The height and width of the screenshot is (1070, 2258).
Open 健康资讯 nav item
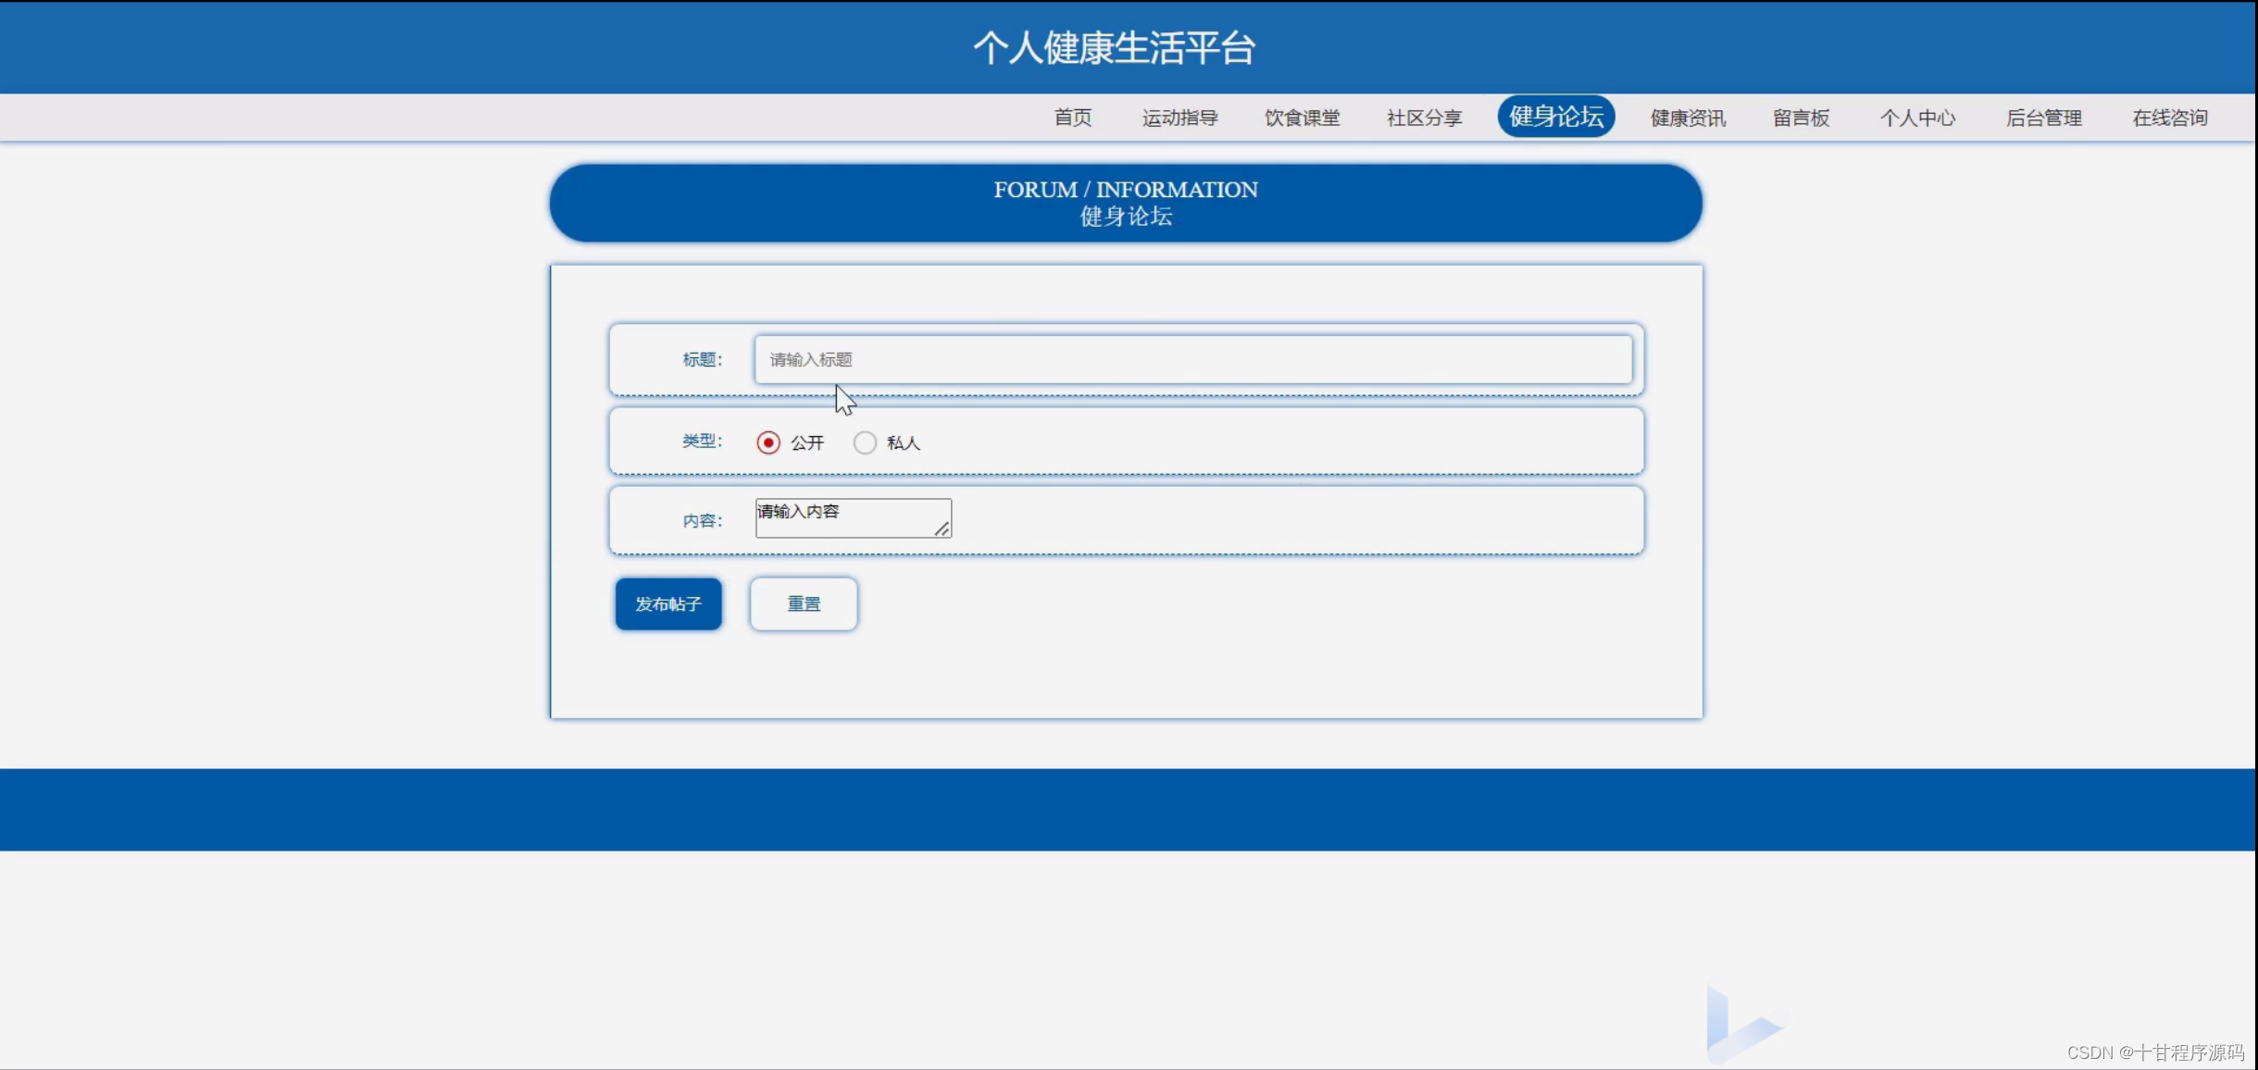(1687, 118)
